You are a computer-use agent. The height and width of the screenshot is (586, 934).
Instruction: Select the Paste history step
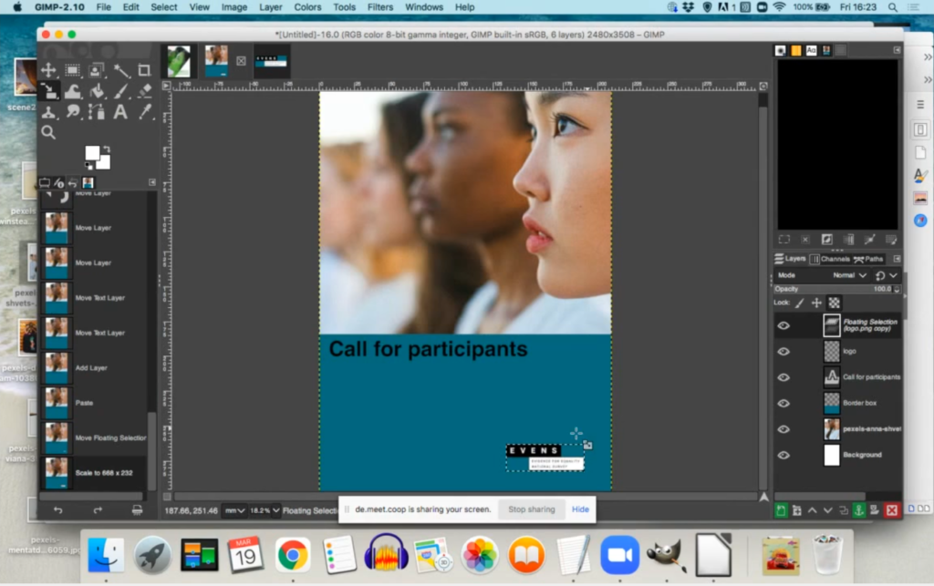[x=94, y=403]
